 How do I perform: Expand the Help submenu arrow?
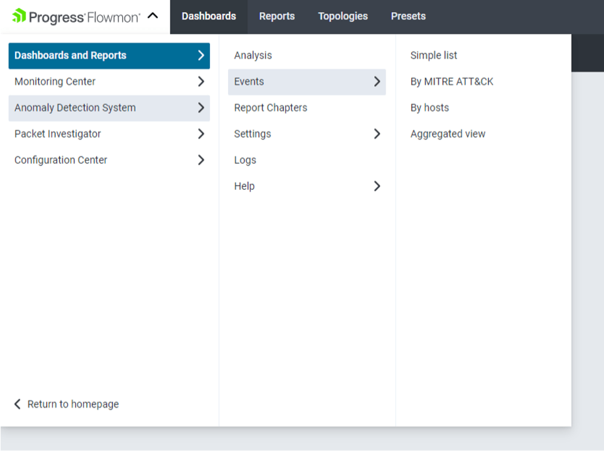click(377, 186)
